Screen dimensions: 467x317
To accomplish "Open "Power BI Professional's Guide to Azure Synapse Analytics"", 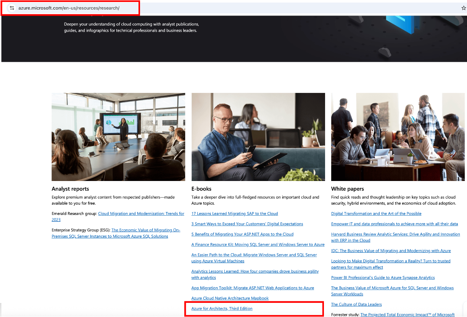I will (x=383, y=277).
